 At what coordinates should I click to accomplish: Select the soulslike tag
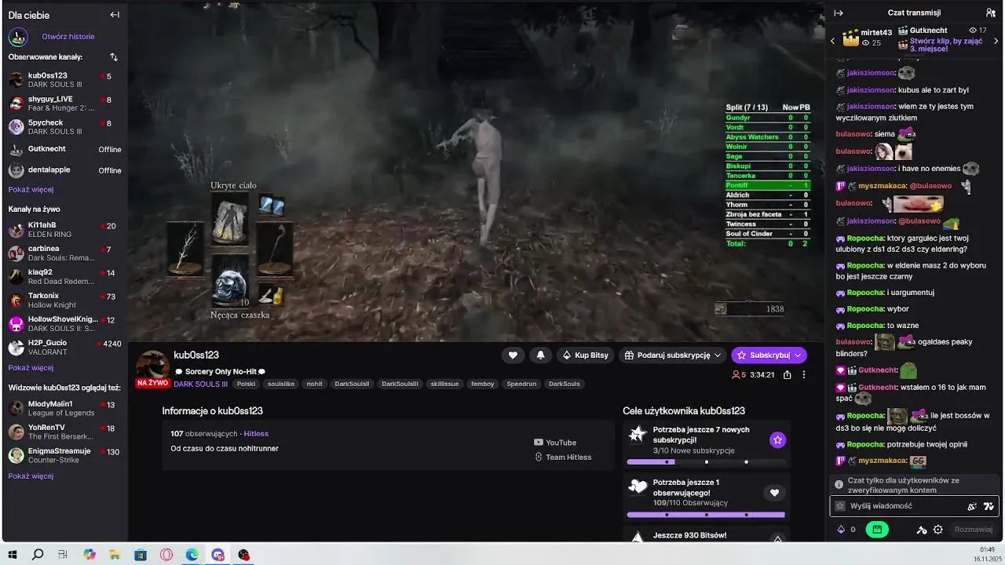pos(281,385)
